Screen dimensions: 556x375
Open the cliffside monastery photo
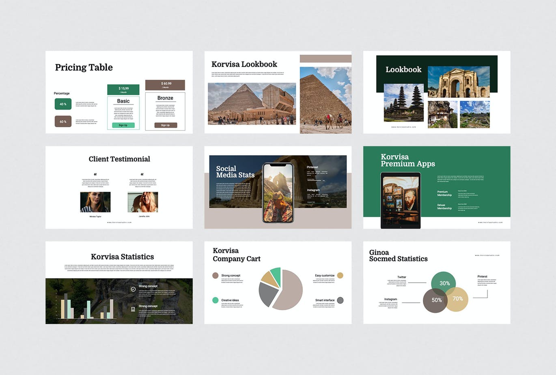[443, 114]
